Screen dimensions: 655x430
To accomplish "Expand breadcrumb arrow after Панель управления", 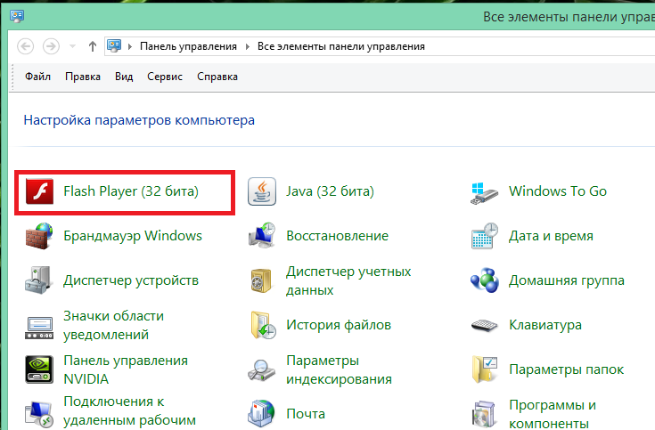I will pyautogui.click(x=248, y=46).
